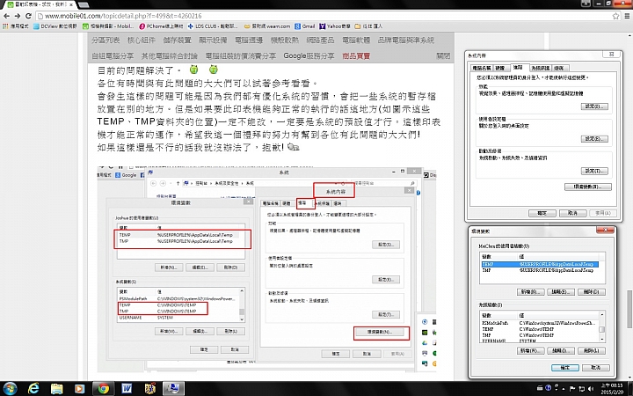Bookmark this page with the star icon

(615, 16)
